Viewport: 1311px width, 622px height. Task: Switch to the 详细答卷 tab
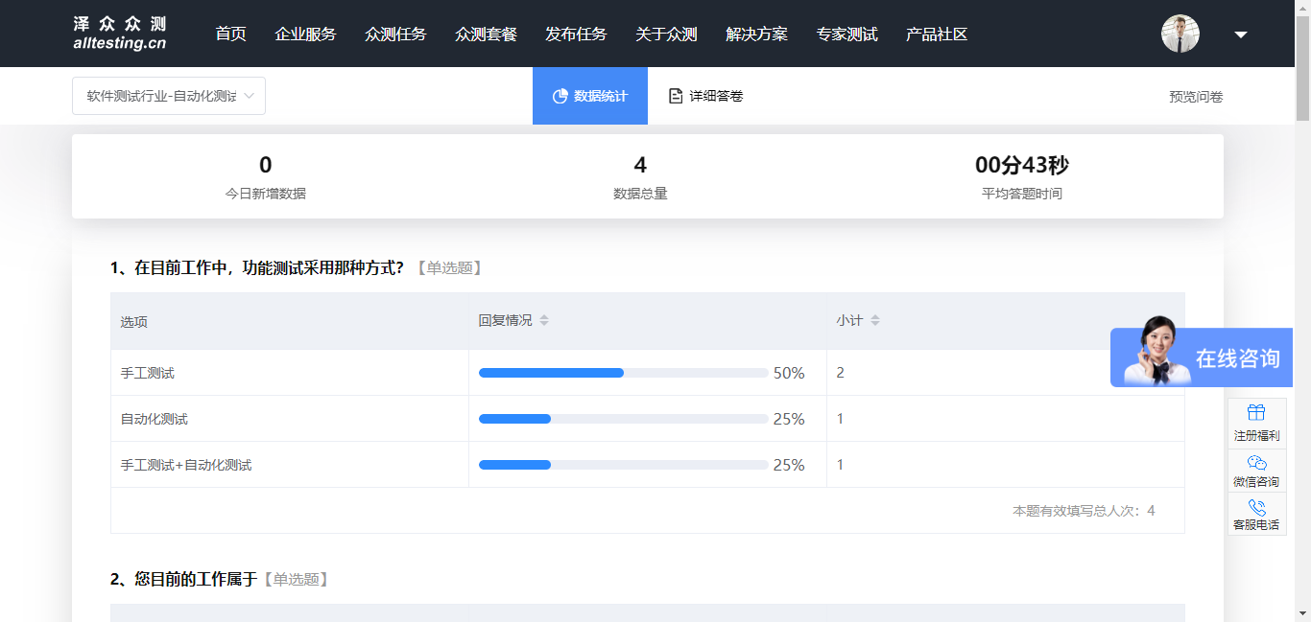[x=705, y=96]
